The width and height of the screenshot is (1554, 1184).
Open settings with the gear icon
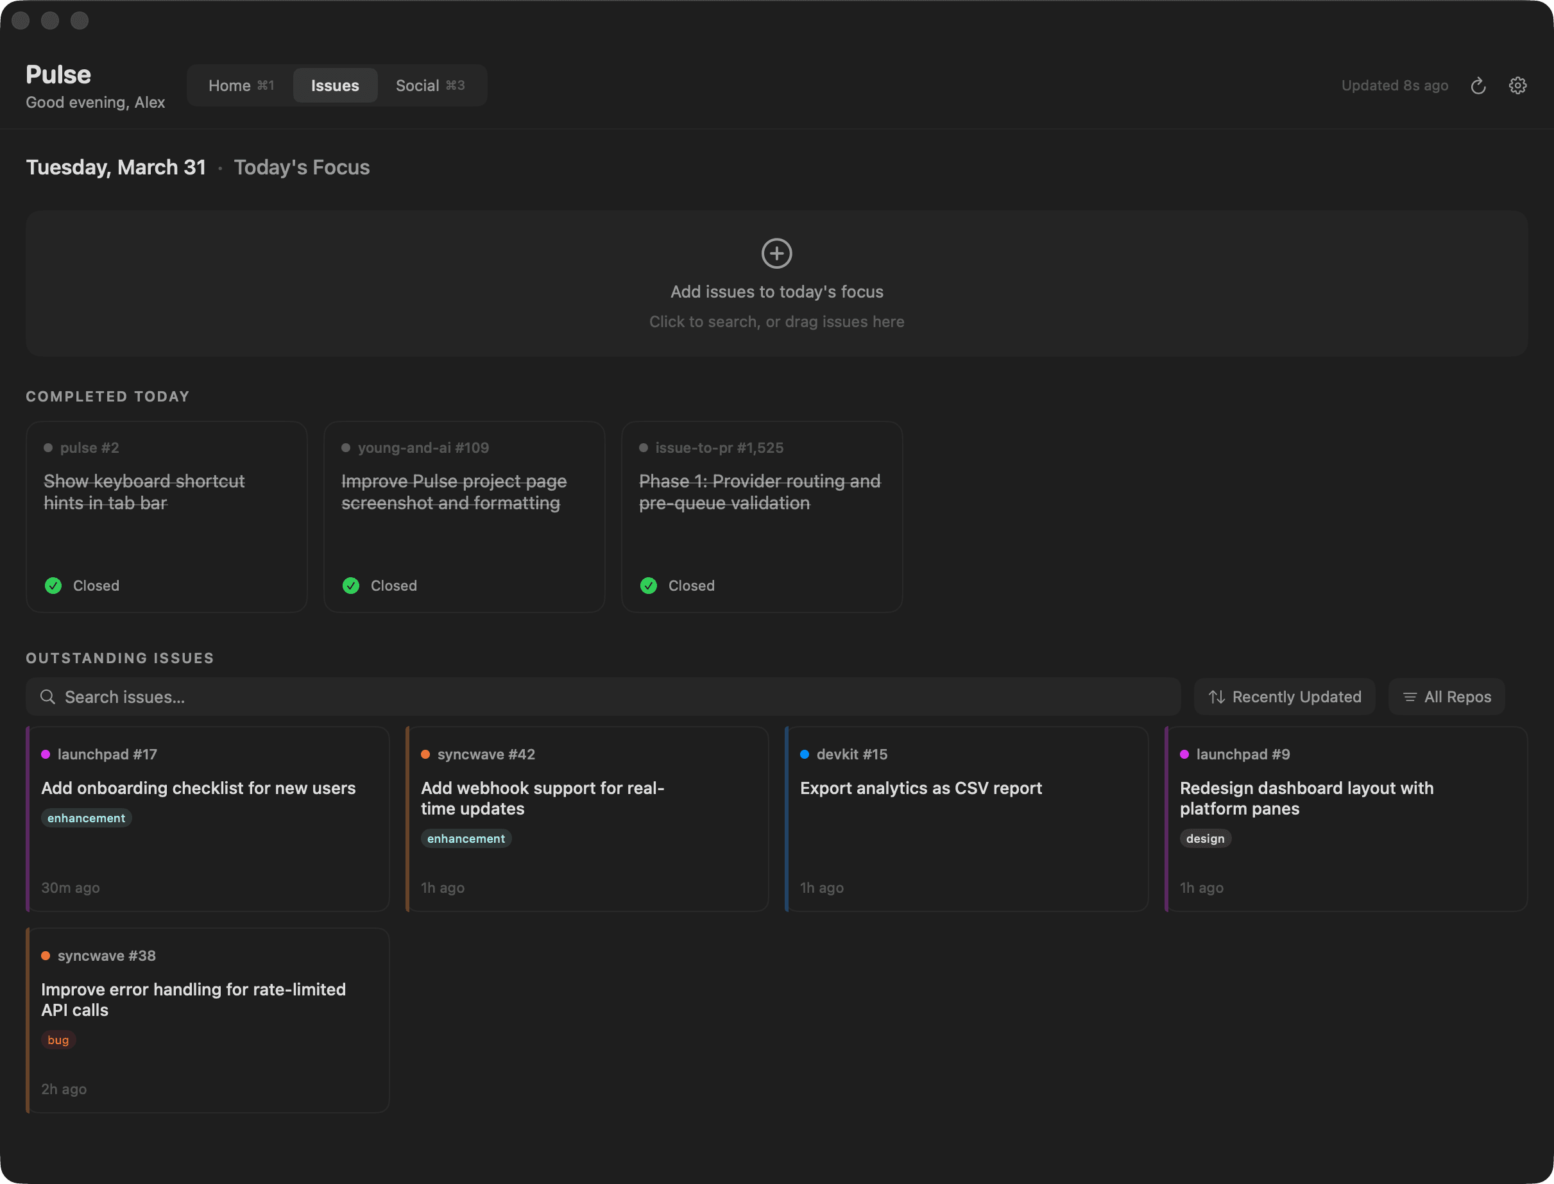[x=1517, y=85]
